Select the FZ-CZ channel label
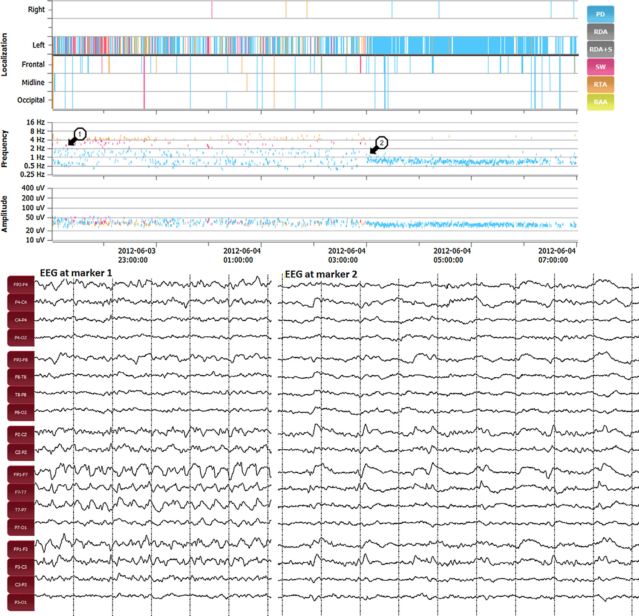The height and width of the screenshot is (616, 639). coord(21,435)
